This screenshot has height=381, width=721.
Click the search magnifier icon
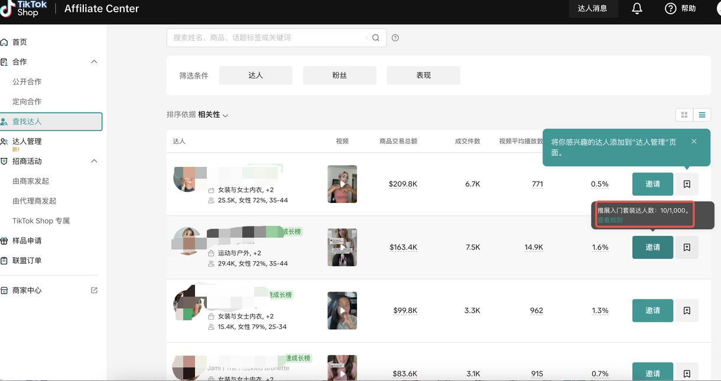tap(376, 38)
